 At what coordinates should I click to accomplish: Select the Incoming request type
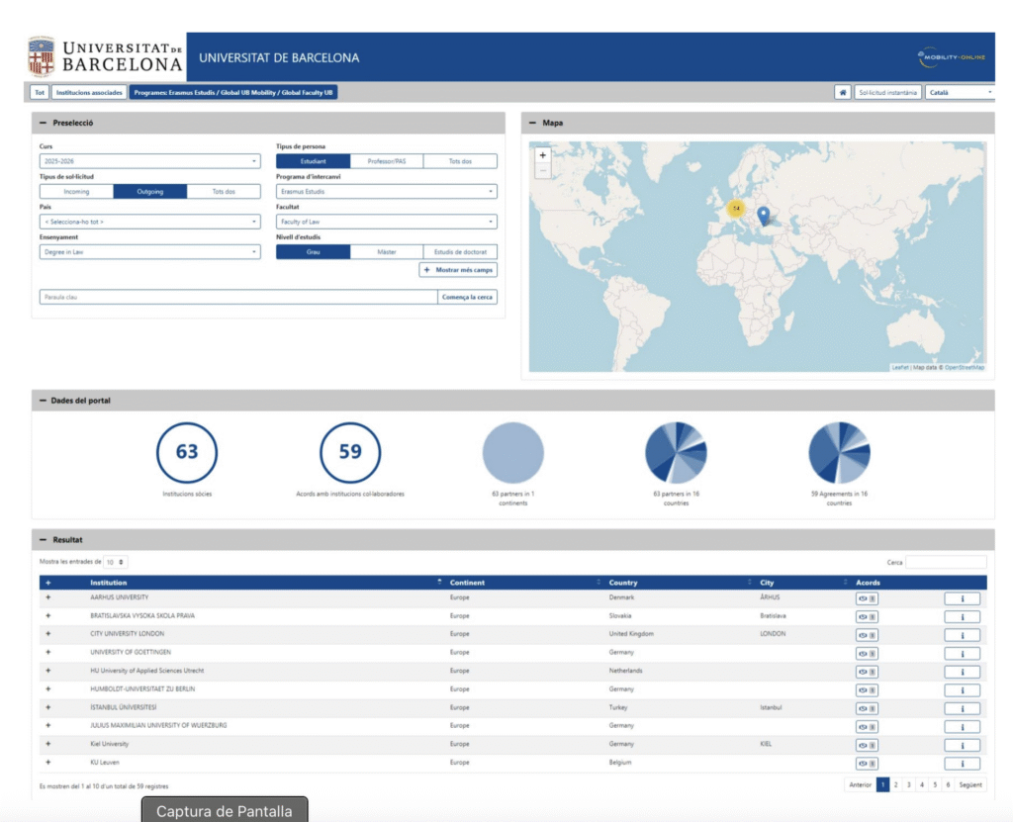click(76, 192)
